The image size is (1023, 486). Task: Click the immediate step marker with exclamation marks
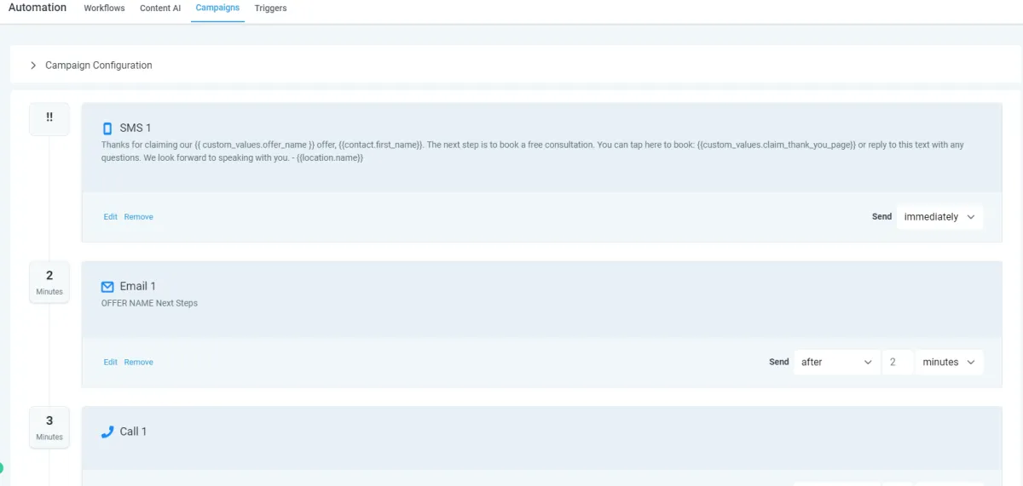coord(49,118)
